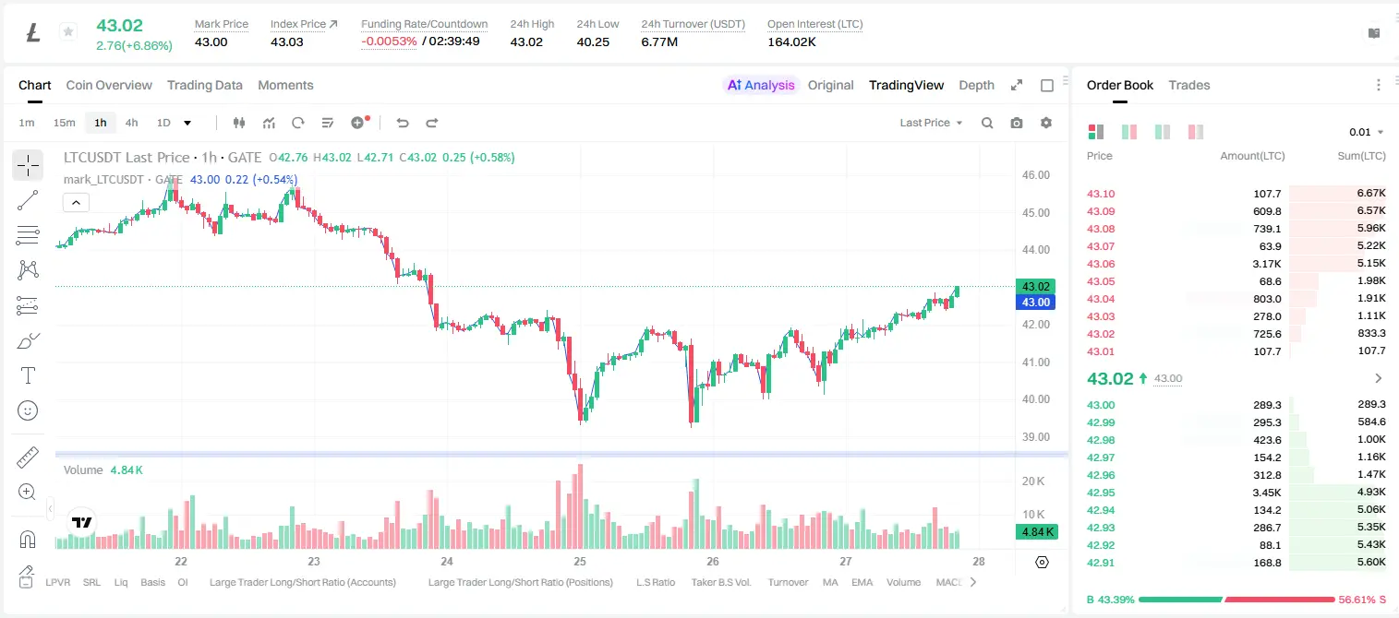Open the emoji sticker tool
Image resolution: width=1399 pixels, height=618 pixels.
[x=28, y=410]
